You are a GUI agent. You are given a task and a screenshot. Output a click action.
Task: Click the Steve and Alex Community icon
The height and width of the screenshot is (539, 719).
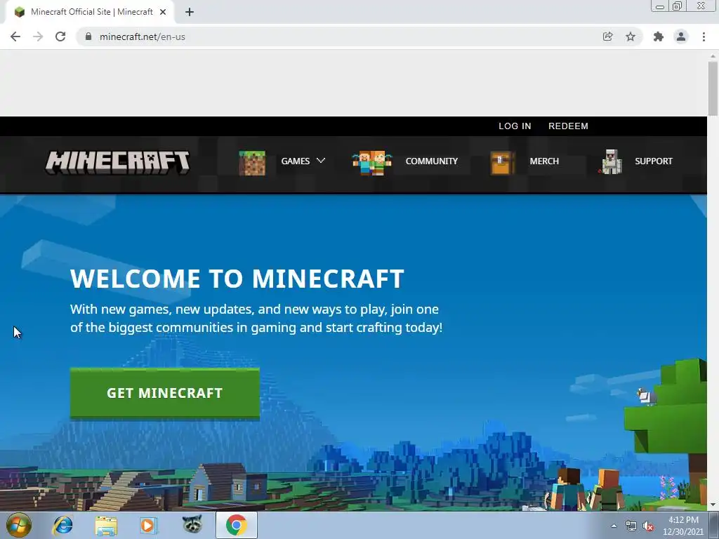pyautogui.click(x=372, y=163)
